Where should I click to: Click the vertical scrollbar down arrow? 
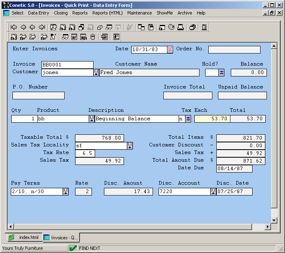coord(274,220)
